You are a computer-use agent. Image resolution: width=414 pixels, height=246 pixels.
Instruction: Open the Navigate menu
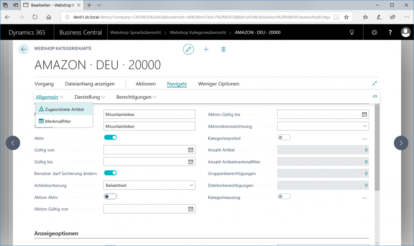(x=177, y=84)
